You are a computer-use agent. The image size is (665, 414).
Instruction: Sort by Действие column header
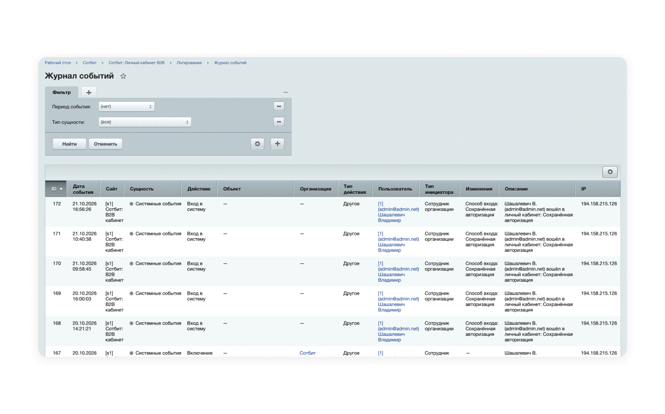click(199, 189)
